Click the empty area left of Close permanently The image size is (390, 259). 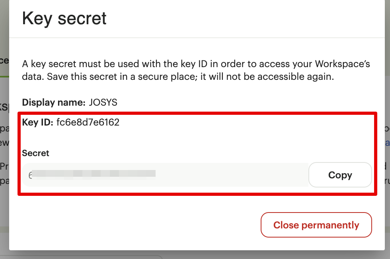pyautogui.click(x=139, y=225)
